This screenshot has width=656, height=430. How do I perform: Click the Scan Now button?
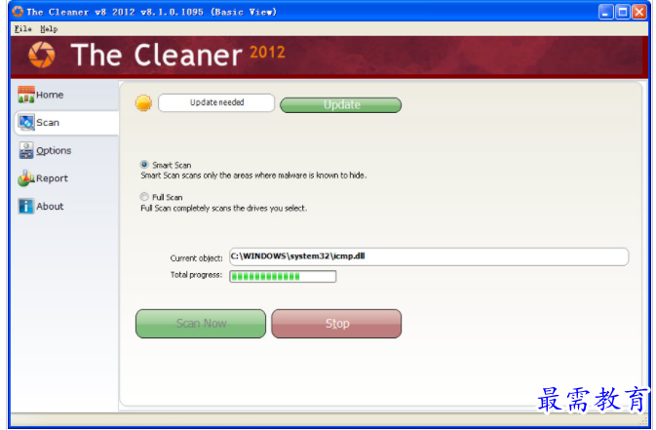pos(201,324)
